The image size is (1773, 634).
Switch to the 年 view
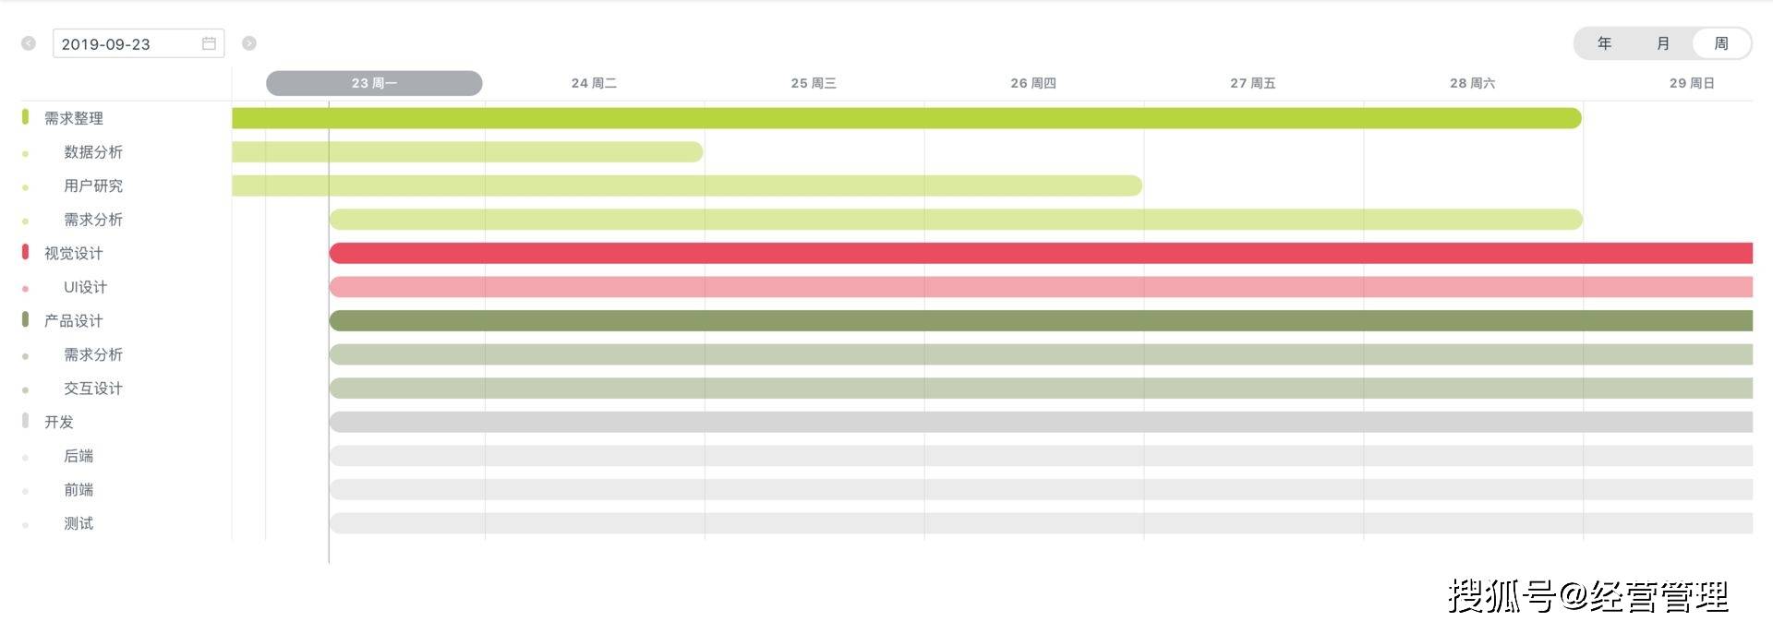point(1605,43)
